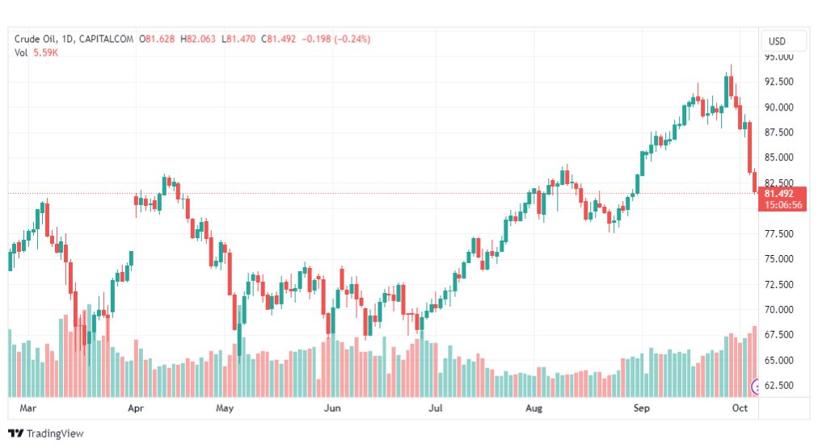Select the 90.000 price scale label
The width and height of the screenshot is (818, 448).
coord(779,107)
